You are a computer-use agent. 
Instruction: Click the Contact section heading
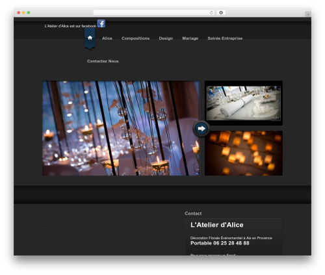193,213
